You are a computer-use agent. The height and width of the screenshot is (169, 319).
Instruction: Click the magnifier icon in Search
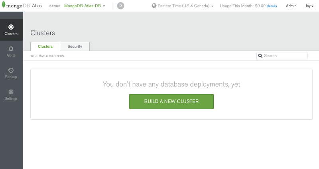(x=260, y=56)
